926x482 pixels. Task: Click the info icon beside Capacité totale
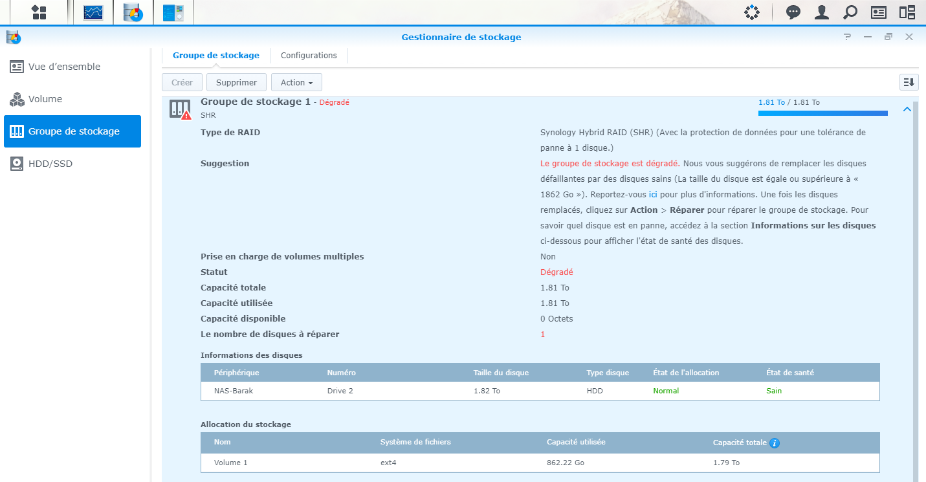click(775, 443)
